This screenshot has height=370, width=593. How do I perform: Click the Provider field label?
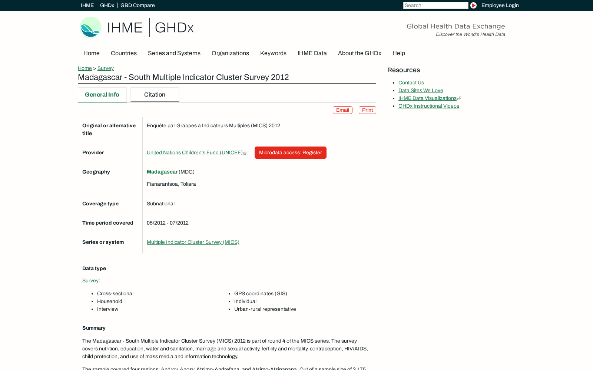(93, 152)
